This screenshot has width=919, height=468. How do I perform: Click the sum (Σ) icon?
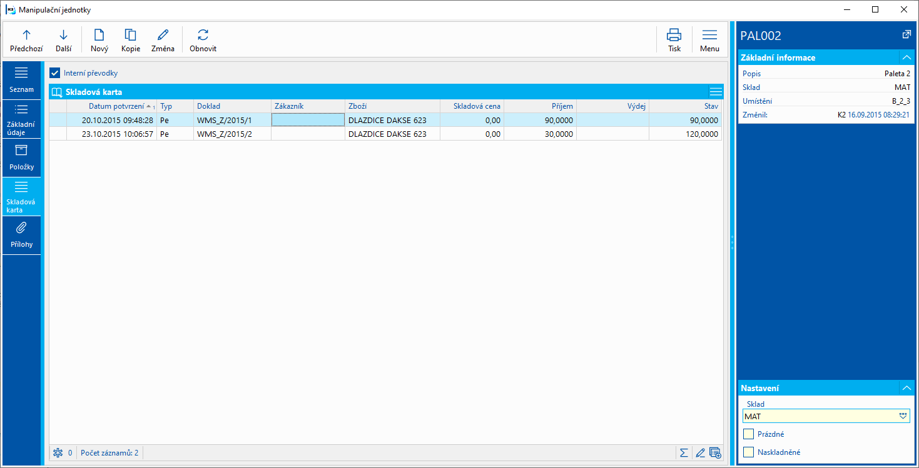(x=684, y=452)
